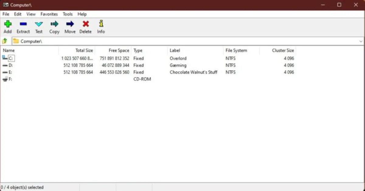Click cluster size 4 096 in D: row
The image size is (365, 191).
(289, 65)
